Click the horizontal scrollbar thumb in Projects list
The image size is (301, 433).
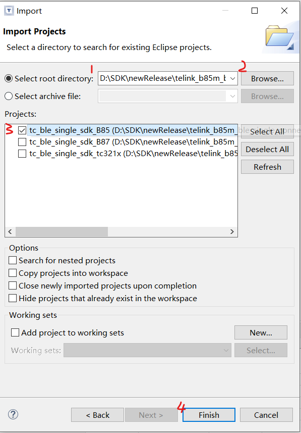[x=62, y=232]
